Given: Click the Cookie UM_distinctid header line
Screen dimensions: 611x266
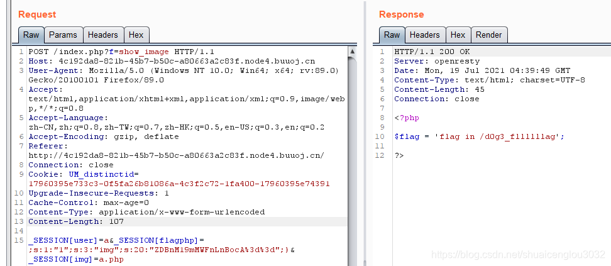Looking at the screenshot, I should click(84, 174).
